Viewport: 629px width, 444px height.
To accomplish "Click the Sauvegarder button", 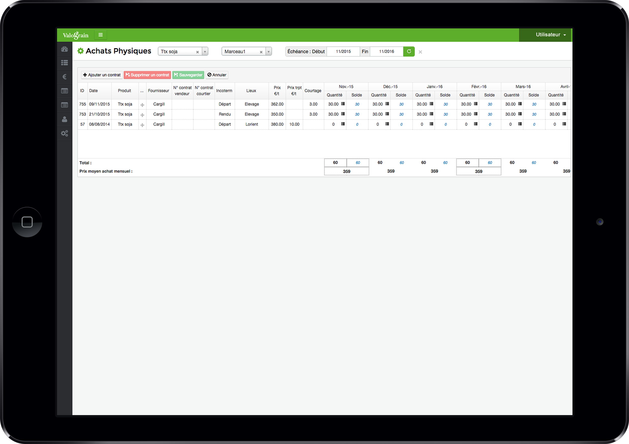I will 188,75.
